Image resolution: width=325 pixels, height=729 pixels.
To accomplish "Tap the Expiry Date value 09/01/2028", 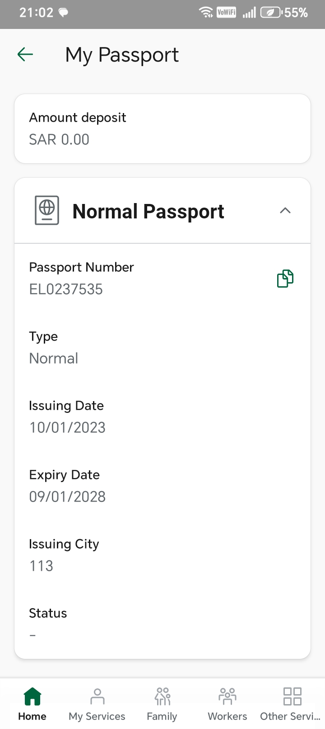I will pos(67,497).
